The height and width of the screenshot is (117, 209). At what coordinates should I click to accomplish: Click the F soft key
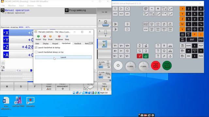pos(35,86)
